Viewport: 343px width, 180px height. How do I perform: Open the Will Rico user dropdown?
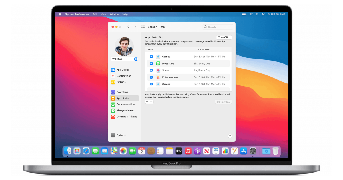124,59
